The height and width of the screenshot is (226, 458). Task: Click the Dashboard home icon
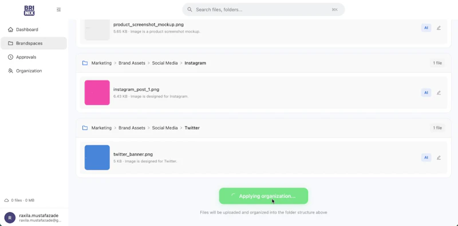coord(10,30)
